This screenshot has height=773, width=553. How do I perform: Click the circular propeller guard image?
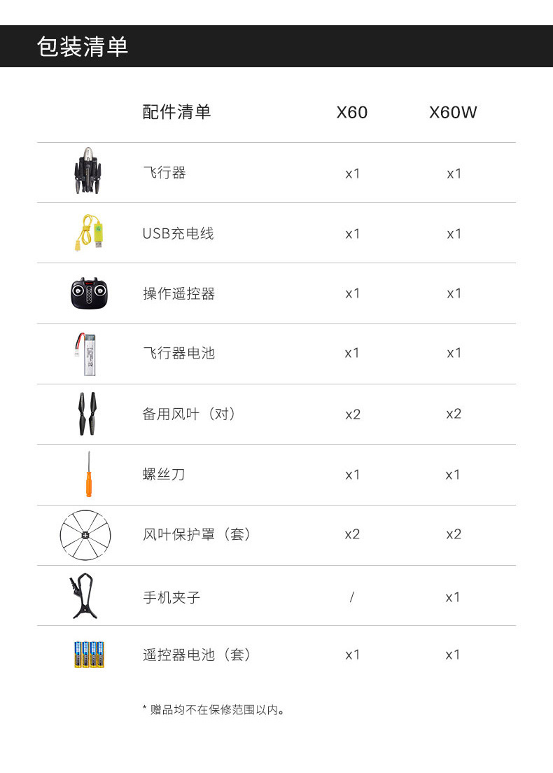86,535
